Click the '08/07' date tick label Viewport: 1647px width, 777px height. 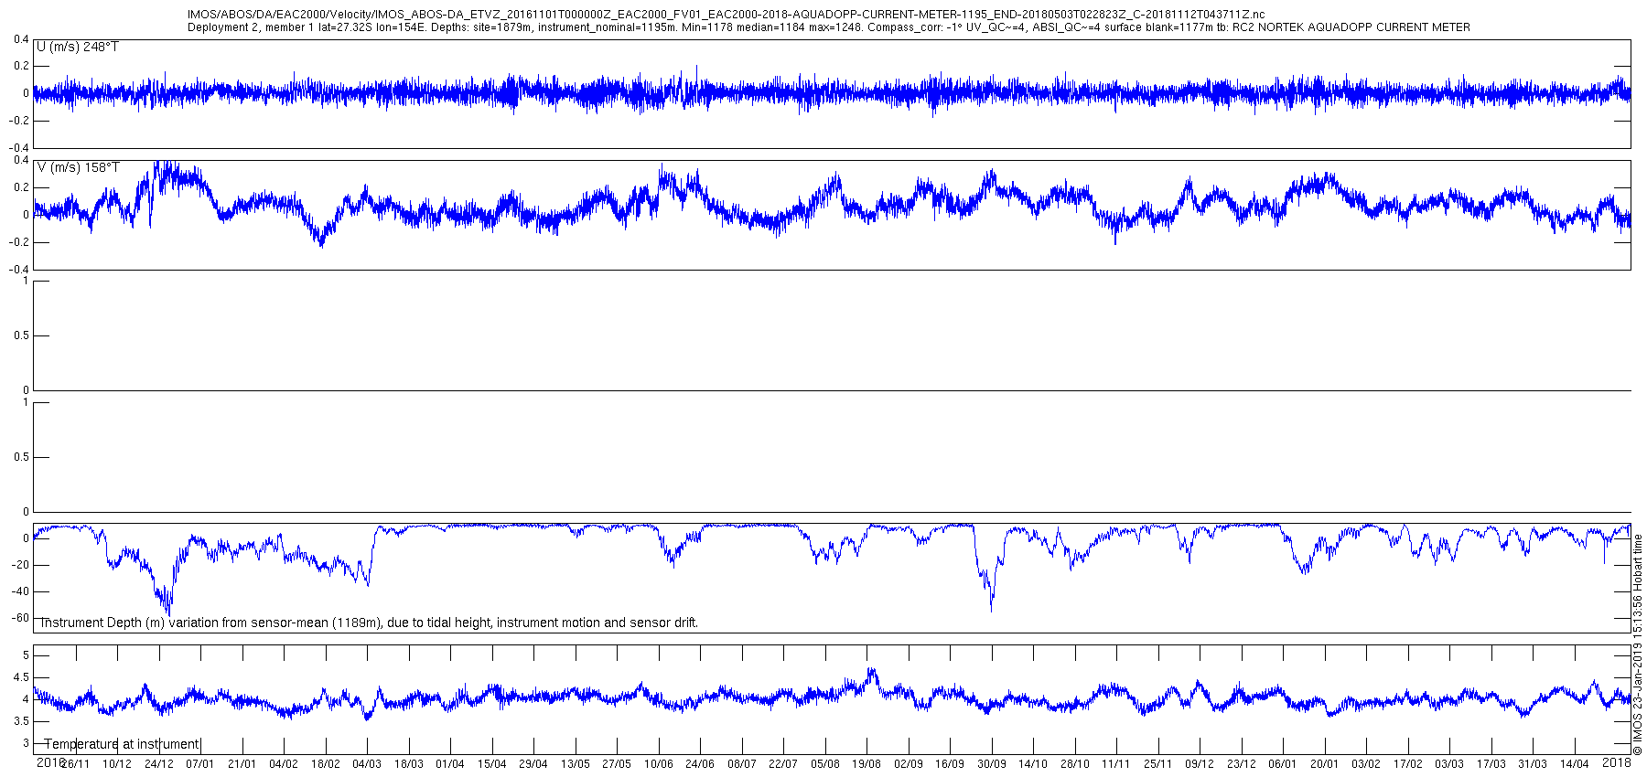tap(742, 764)
